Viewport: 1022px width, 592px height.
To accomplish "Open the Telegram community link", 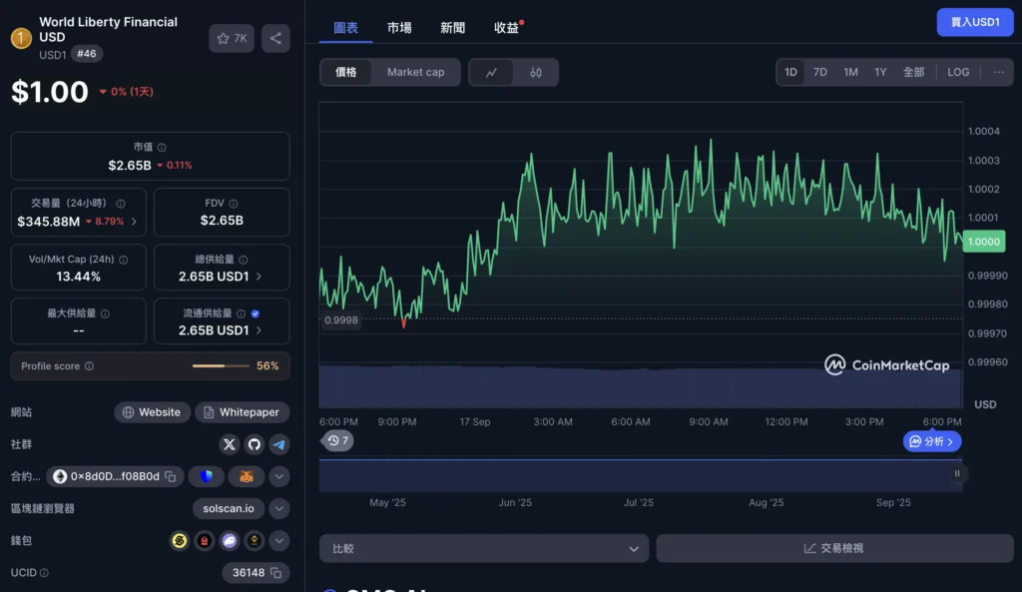I will pyautogui.click(x=279, y=444).
